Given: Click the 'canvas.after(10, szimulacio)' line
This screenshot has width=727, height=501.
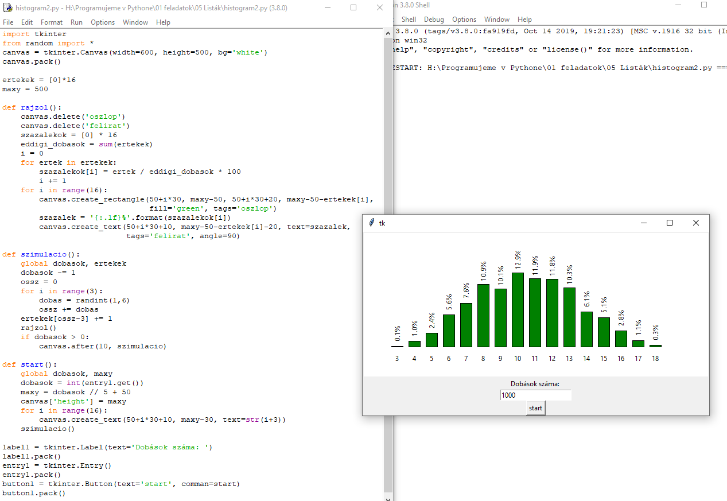Looking at the screenshot, I should 103,346.
